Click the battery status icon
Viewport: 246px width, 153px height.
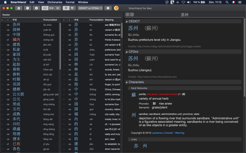point(203,2)
